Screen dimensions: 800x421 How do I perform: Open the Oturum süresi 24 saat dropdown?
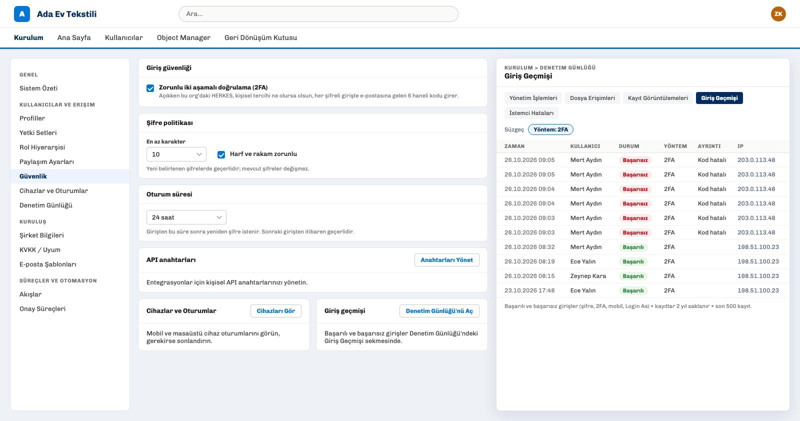[186, 217]
